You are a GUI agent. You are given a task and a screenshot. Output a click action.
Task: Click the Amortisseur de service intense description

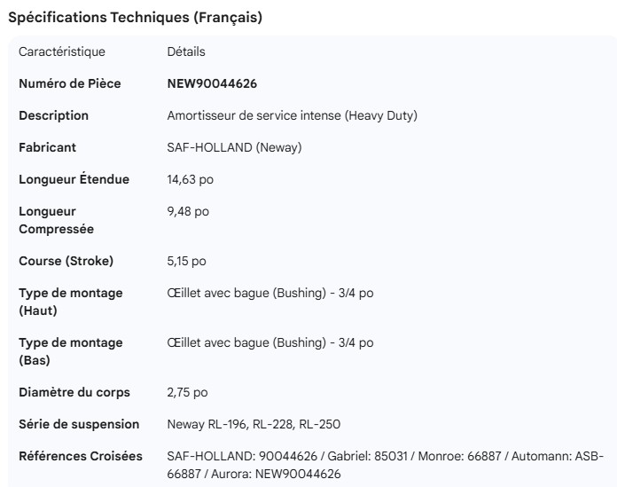[292, 115]
